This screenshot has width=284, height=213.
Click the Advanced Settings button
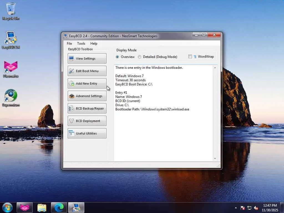87,96
